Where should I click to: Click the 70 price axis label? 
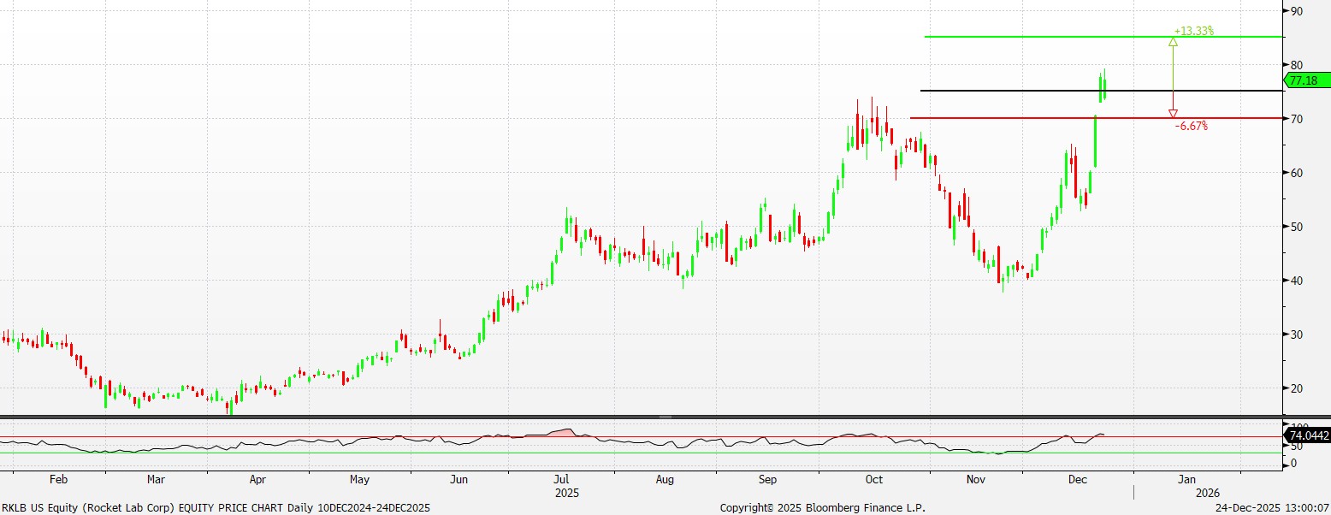1297,119
